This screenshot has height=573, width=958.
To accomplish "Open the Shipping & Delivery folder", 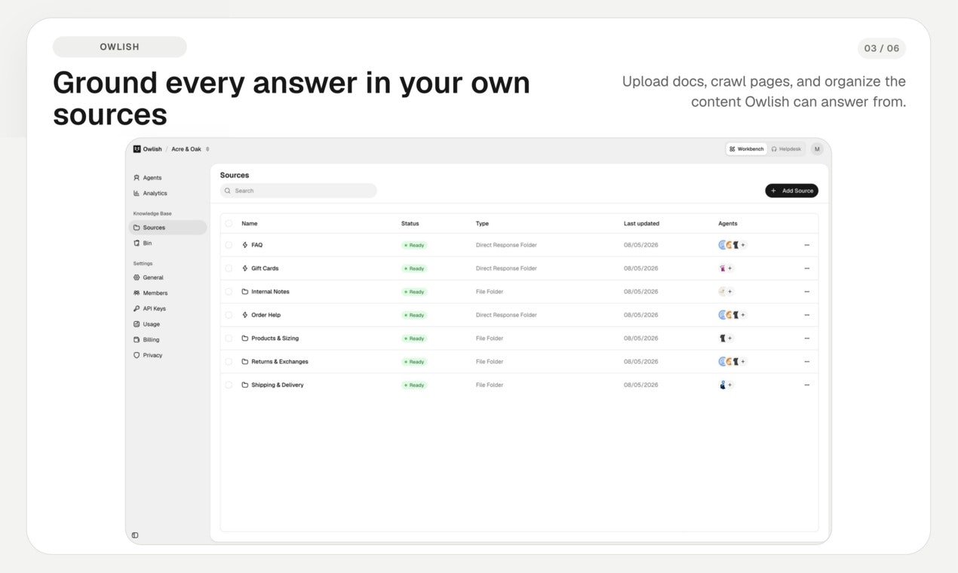I will (278, 385).
